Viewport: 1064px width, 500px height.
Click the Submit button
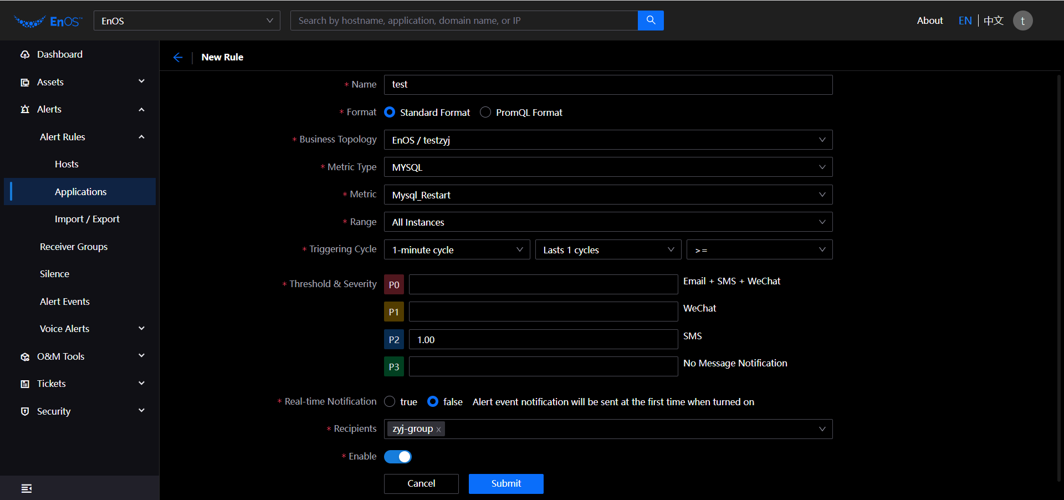pyautogui.click(x=506, y=483)
